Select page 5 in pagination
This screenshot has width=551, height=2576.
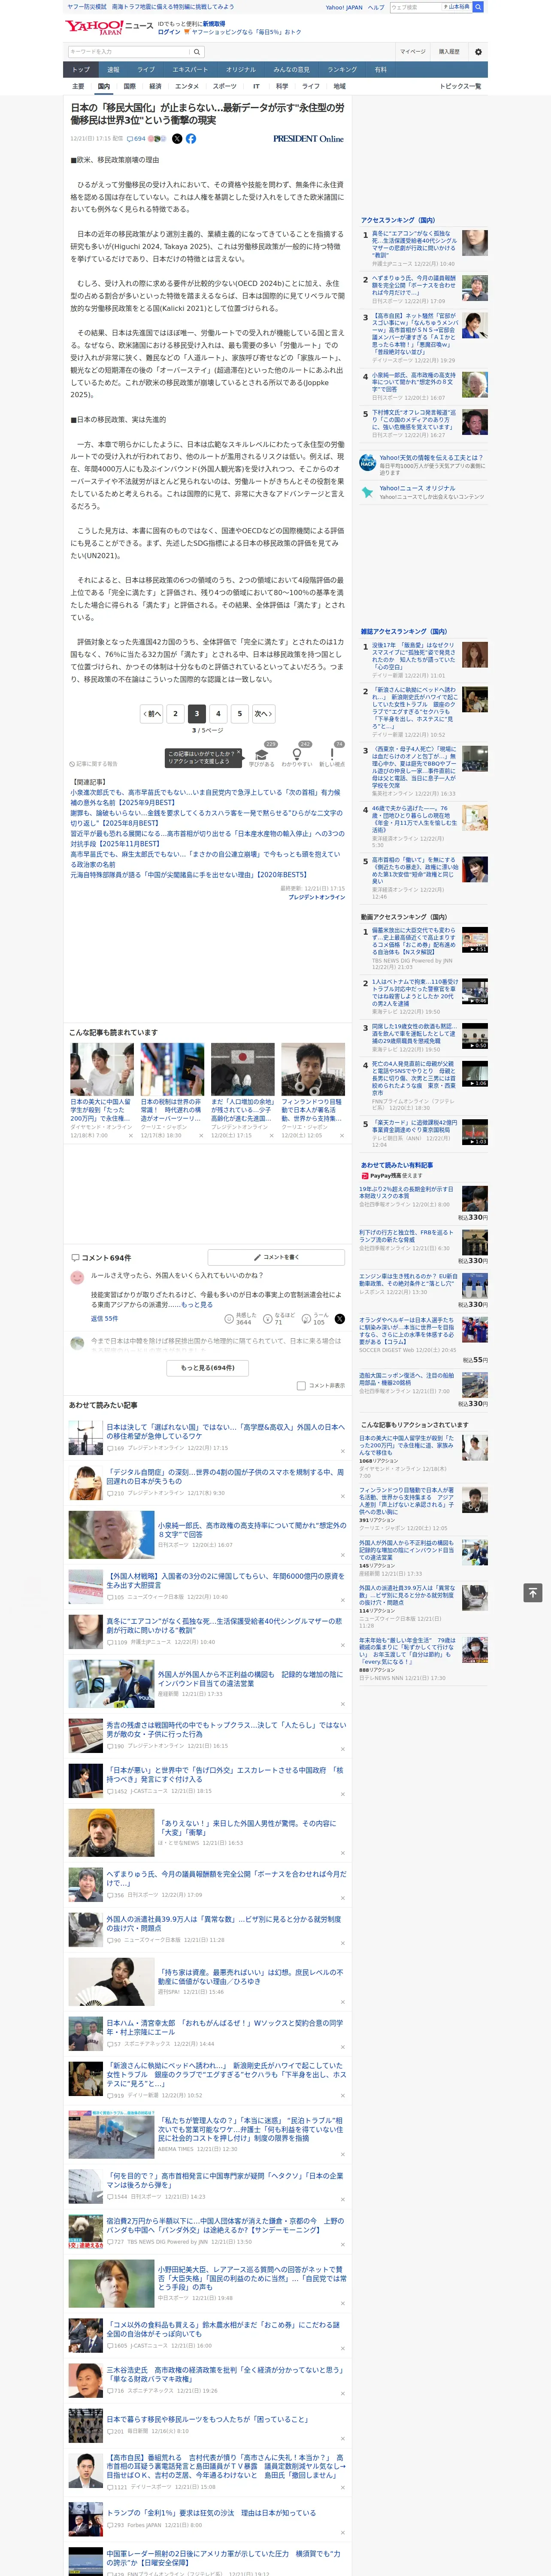(x=239, y=714)
